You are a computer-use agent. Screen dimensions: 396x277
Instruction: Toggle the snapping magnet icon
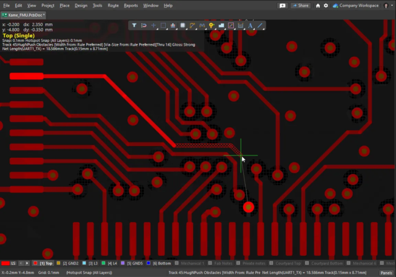pos(144,25)
